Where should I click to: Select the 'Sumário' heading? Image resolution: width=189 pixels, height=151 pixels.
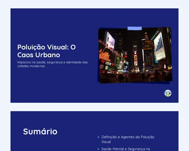(x=40, y=131)
